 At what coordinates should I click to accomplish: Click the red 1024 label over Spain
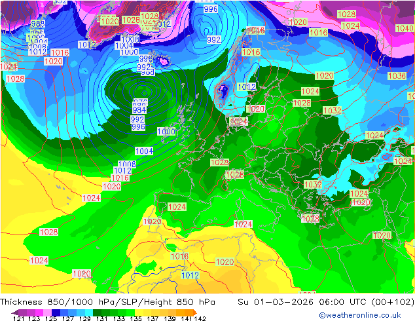coord(177,206)
